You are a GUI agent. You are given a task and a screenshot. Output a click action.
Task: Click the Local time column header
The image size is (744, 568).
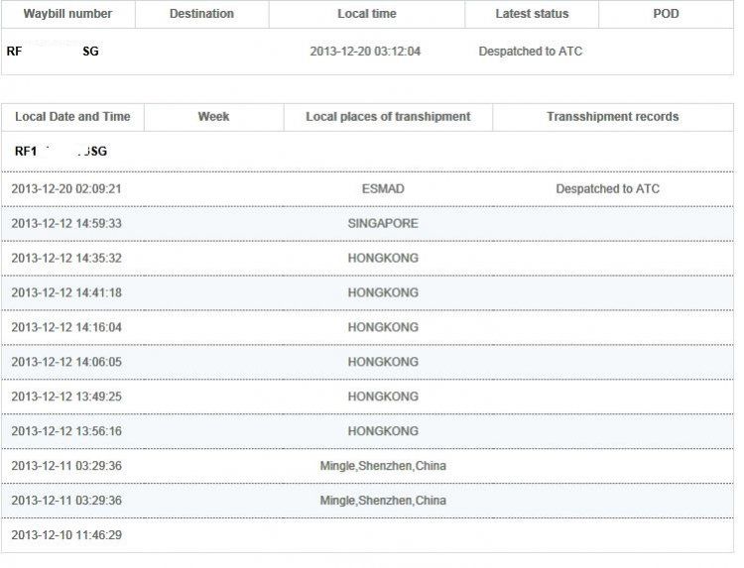tap(367, 14)
